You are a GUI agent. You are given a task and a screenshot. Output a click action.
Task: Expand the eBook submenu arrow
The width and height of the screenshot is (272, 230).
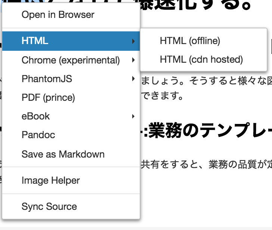coord(133,116)
